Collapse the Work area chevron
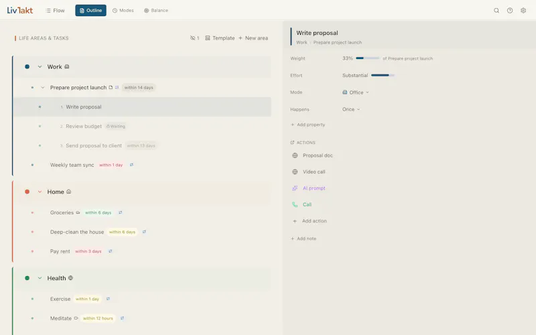 [x=40, y=66]
